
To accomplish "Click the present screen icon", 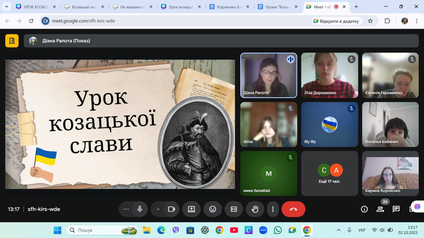I will [191, 209].
